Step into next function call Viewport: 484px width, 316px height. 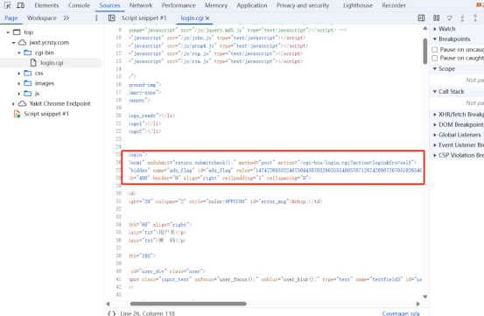pyautogui.click(x=462, y=18)
